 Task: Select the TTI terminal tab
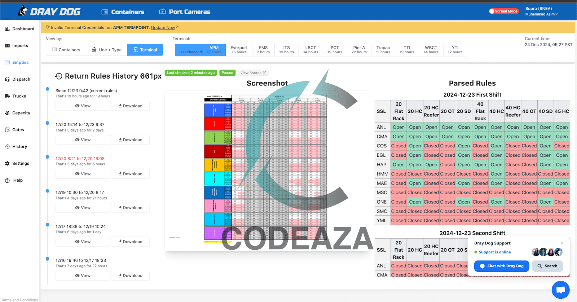tap(407, 50)
